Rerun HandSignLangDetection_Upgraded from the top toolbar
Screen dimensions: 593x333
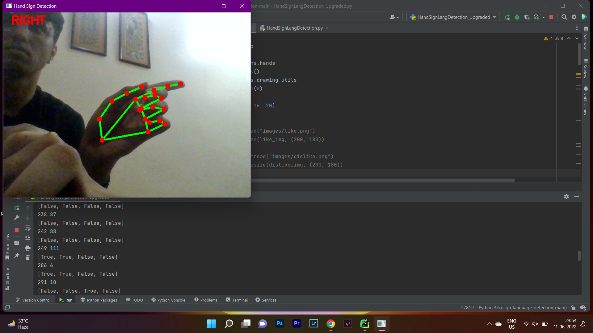point(507,17)
